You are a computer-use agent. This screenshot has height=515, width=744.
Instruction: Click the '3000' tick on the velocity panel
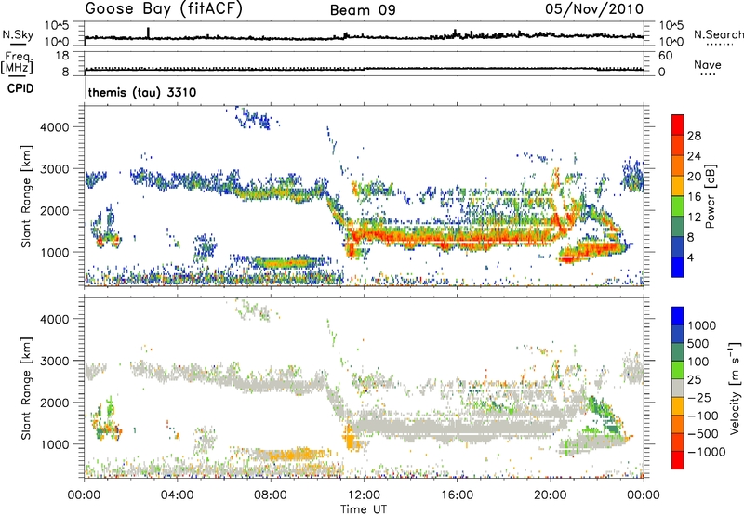(54, 361)
